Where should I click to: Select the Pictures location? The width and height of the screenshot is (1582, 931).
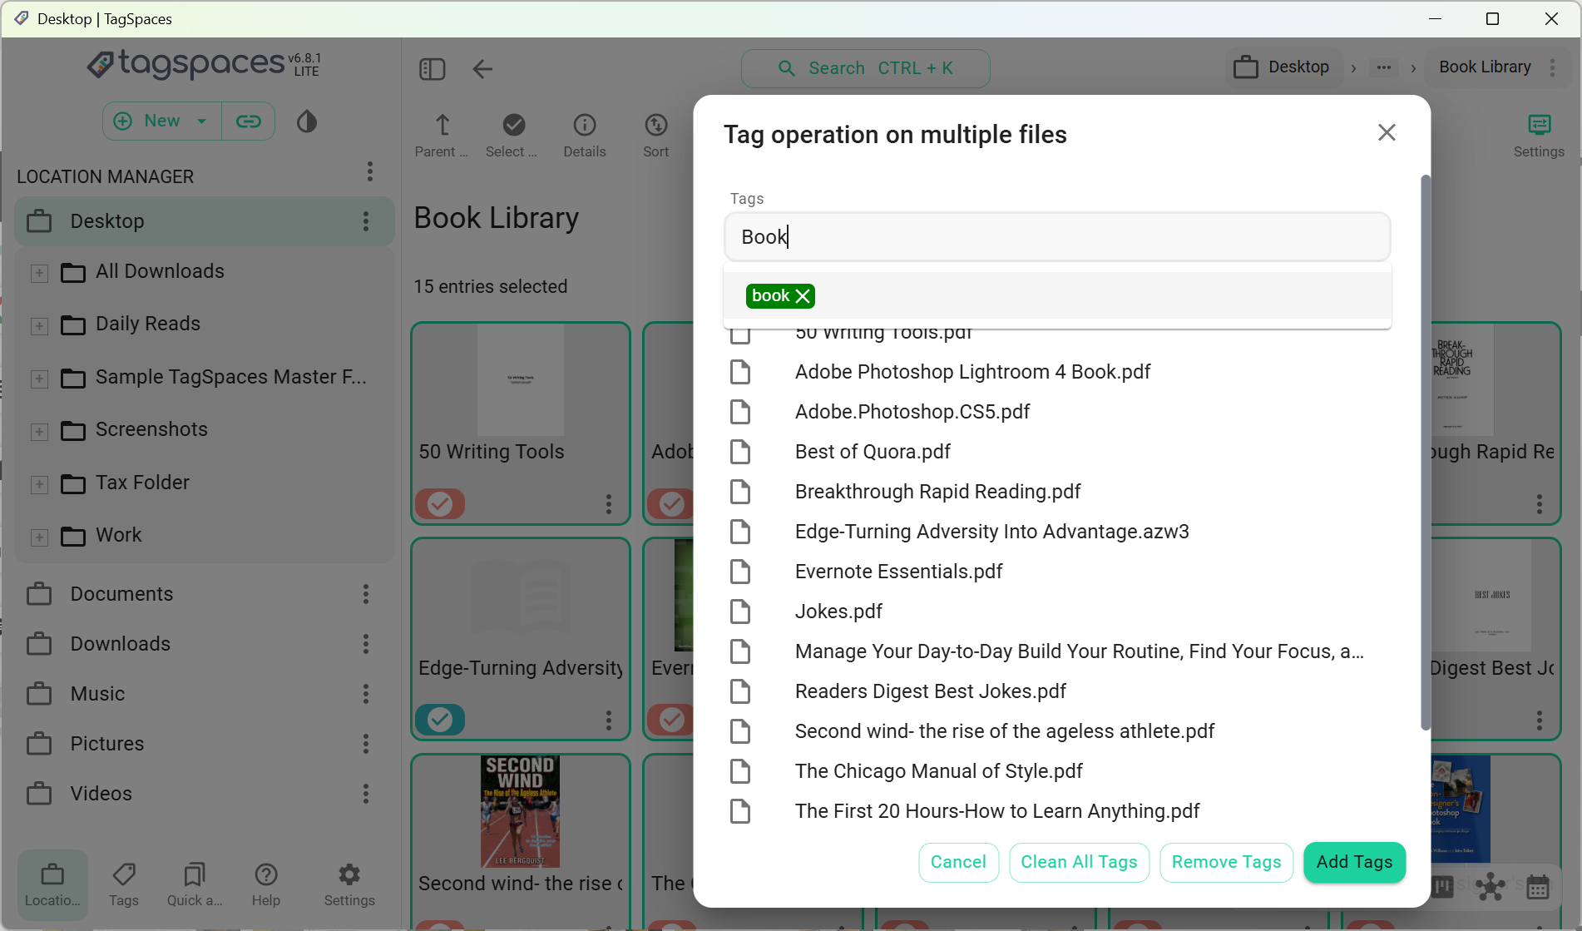(204, 744)
